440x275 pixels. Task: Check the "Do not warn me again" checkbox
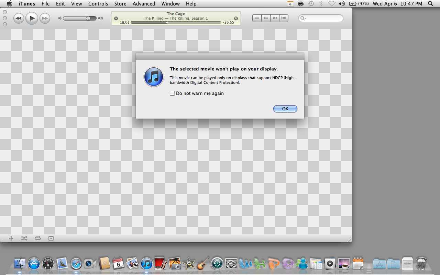coord(172,93)
